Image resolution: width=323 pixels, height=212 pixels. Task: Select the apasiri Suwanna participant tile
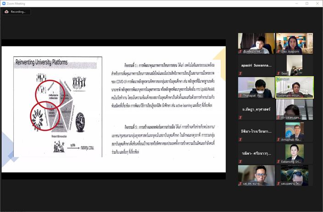tap(256, 66)
